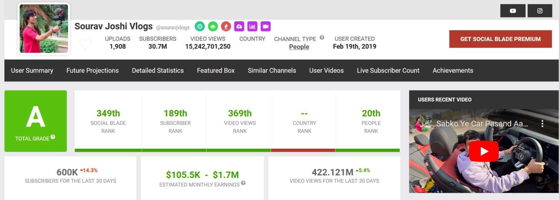Click the video title Sabko Ye Car Pasand

(x=482, y=124)
